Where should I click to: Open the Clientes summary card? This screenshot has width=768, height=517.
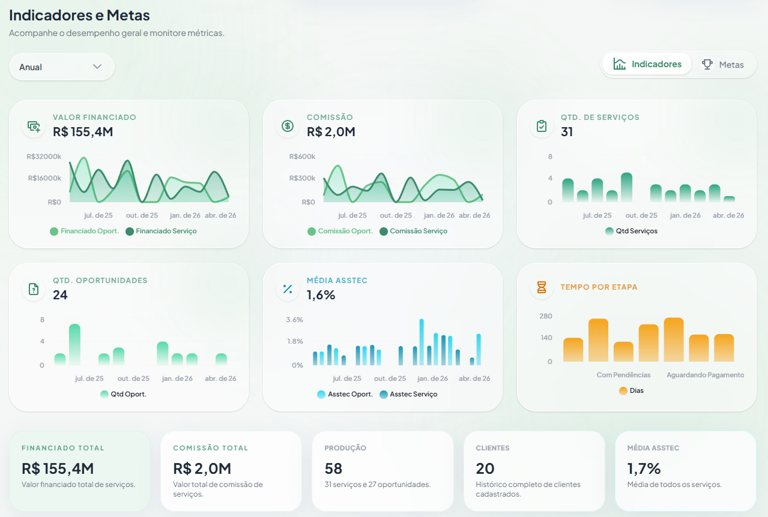[534, 471]
